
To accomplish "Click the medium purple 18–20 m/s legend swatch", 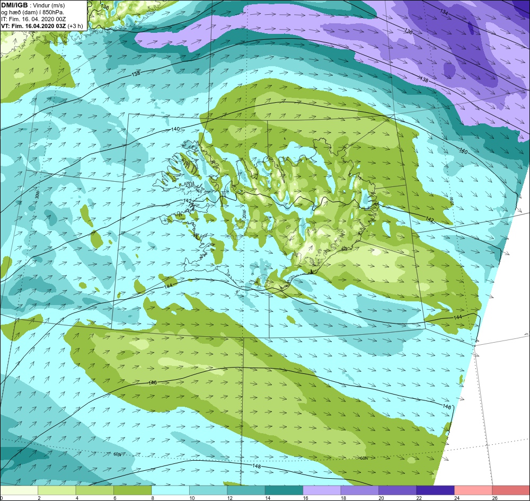I will tap(360, 490).
